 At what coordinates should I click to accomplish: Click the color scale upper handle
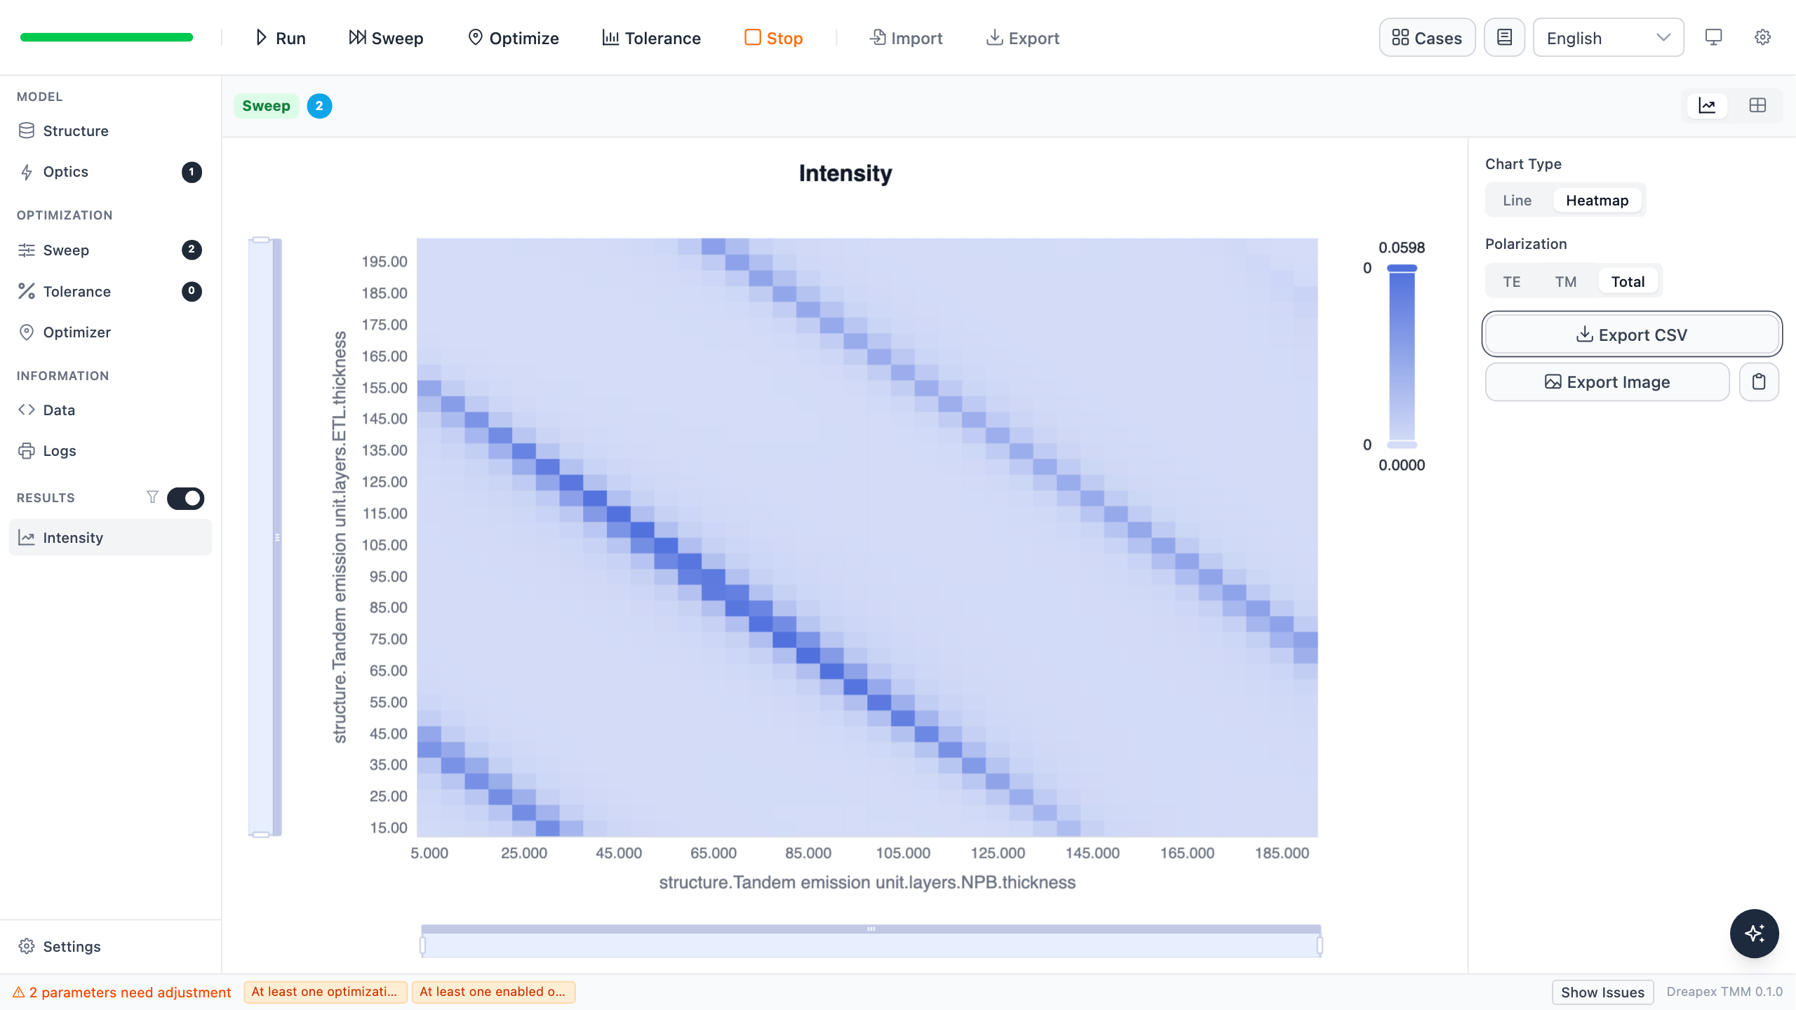click(x=1402, y=269)
